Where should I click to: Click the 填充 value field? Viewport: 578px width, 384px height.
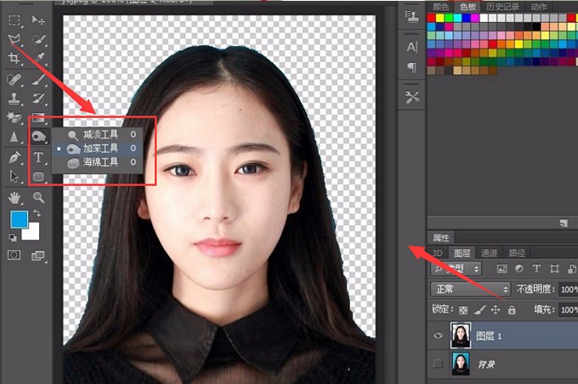tap(568, 309)
